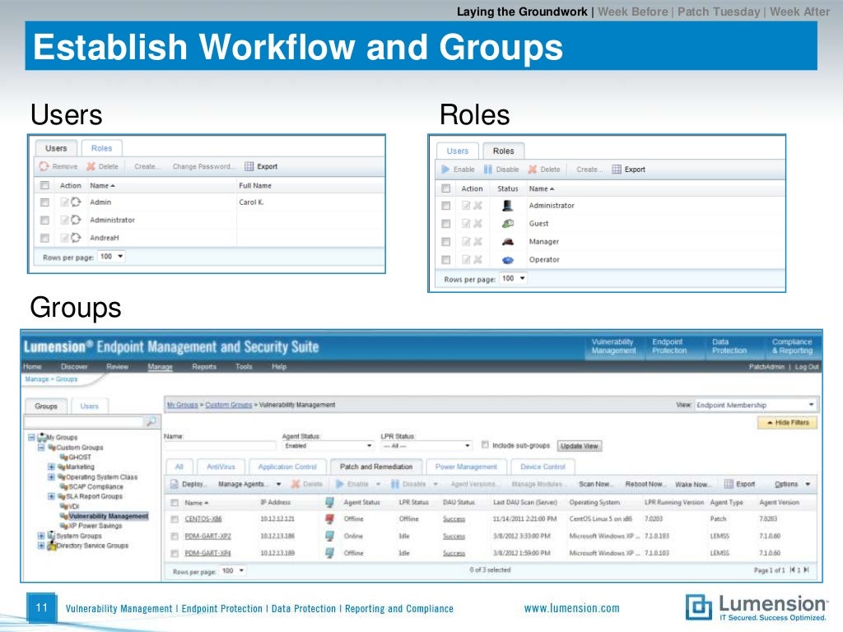Image resolution: width=843 pixels, height=632 pixels.
Task: Click the Manager role hat status icon
Action: tap(507, 242)
